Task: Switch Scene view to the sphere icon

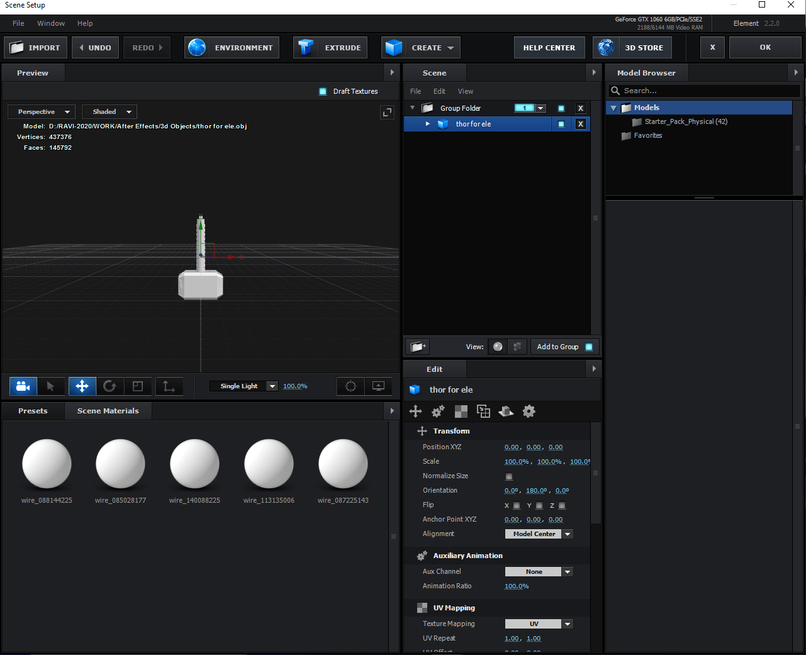Action: pyautogui.click(x=498, y=347)
